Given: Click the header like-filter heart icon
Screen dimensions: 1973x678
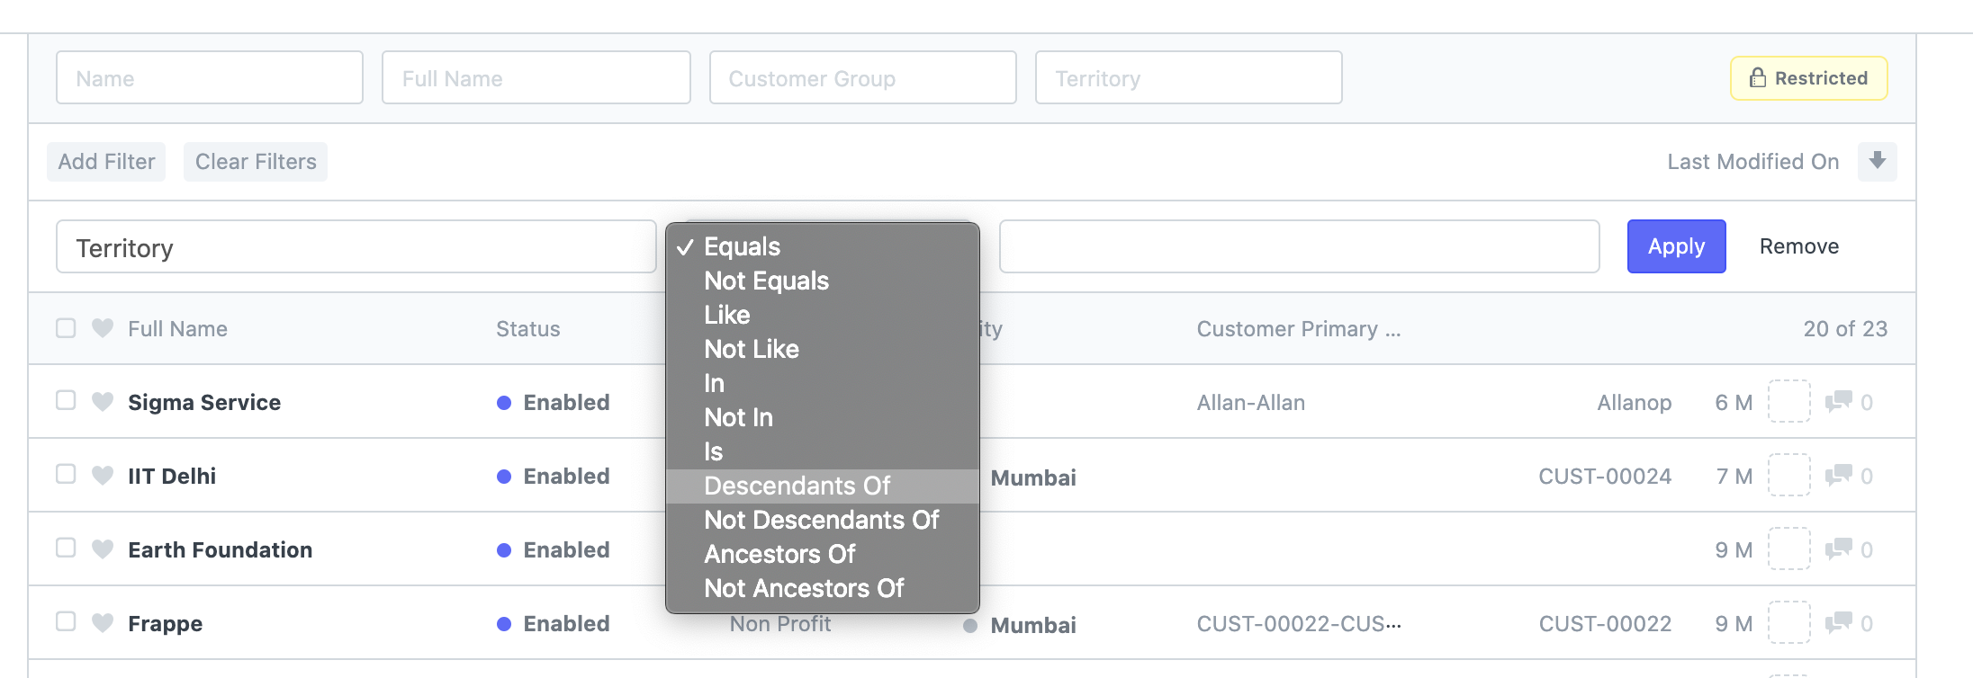Looking at the screenshot, I should coord(103,327).
